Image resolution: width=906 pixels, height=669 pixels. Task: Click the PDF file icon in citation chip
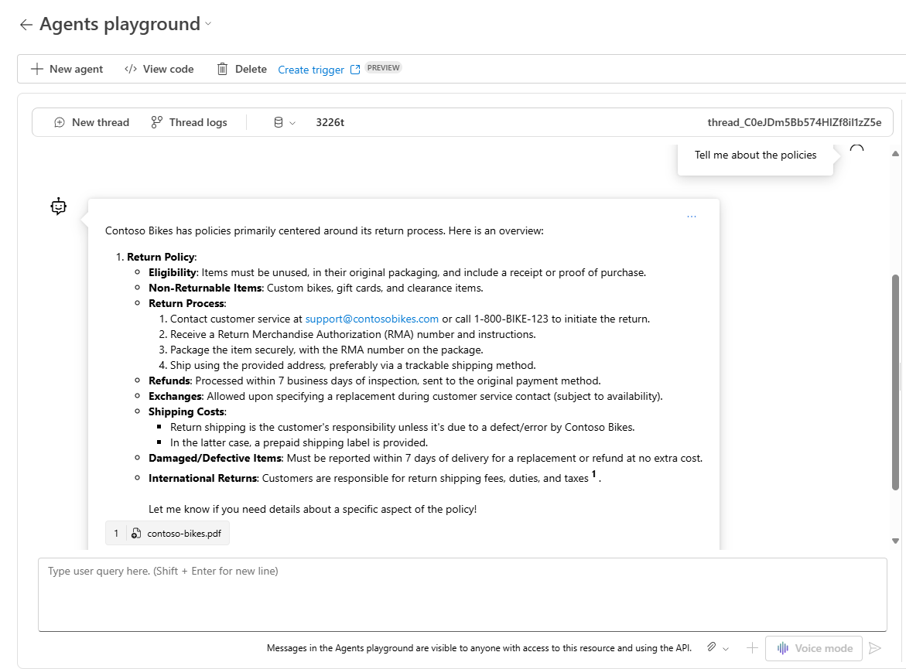click(136, 533)
